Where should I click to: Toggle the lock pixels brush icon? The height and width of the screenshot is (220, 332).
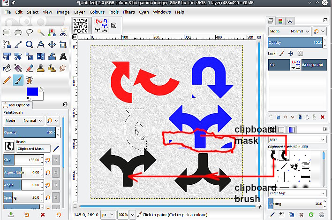coord(282,54)
